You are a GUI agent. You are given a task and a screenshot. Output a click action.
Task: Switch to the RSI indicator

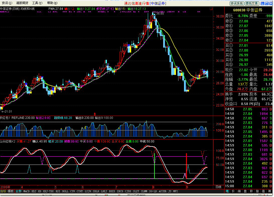click(58, 191)
